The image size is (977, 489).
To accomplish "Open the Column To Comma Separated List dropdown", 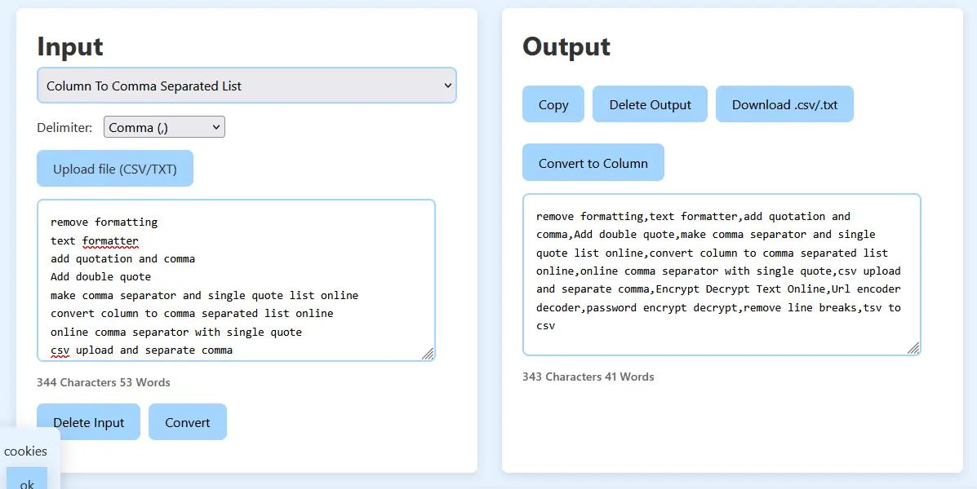I will point(246,86).
